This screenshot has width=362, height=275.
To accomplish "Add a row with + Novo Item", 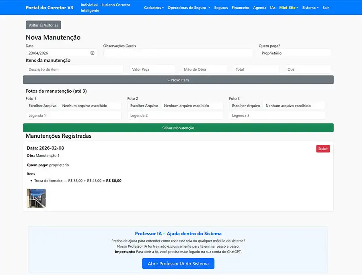I will point(178,80).
